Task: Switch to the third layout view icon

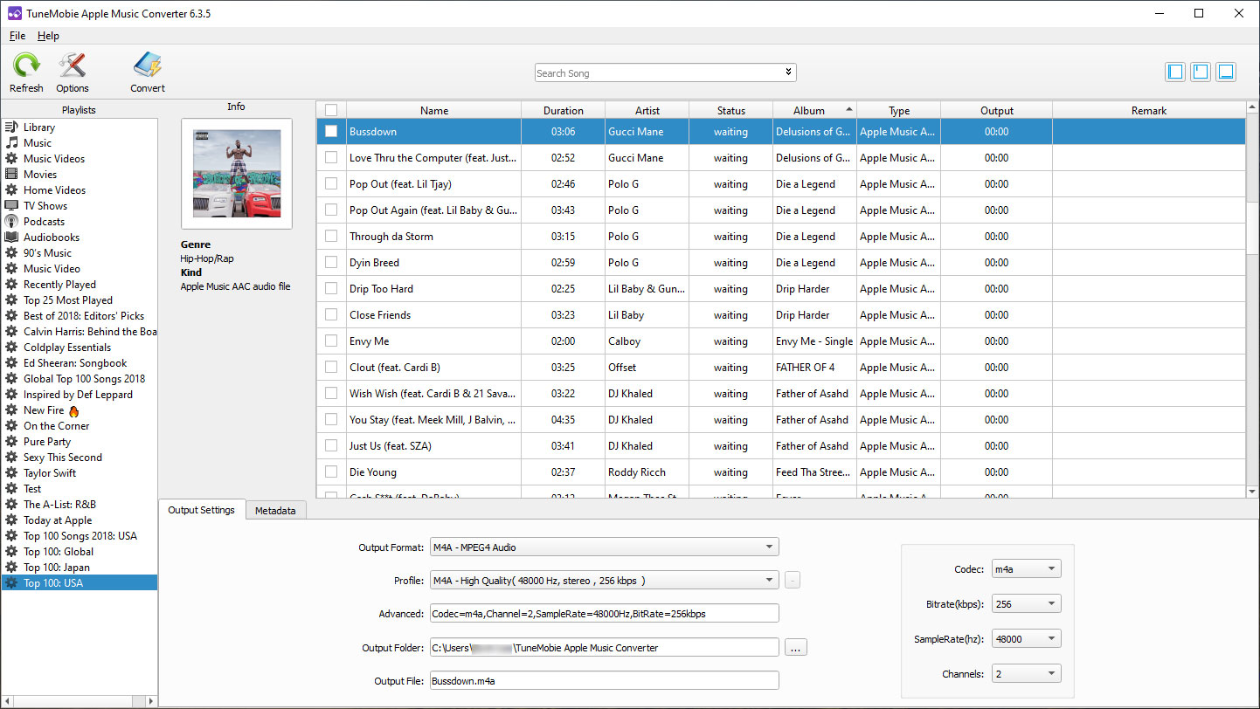Action: pos(1226,72)
